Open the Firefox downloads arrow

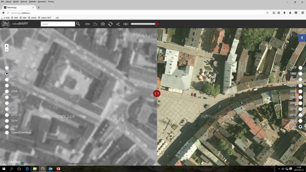click(284, 13)
